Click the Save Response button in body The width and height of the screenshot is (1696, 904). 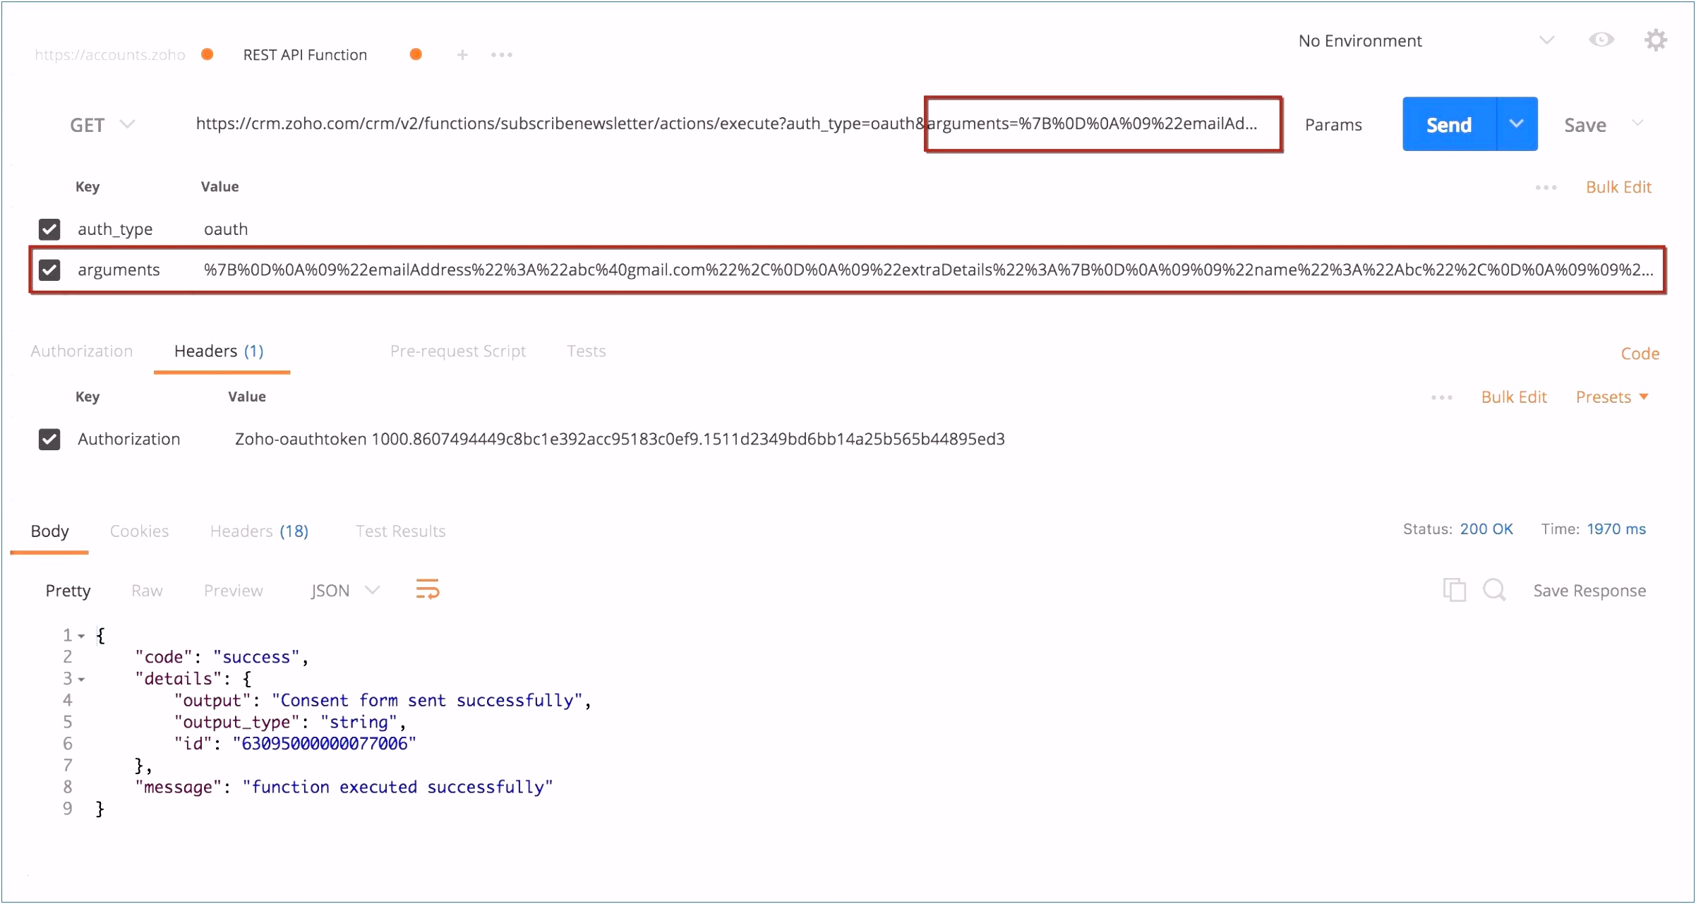click(1589, 591)
